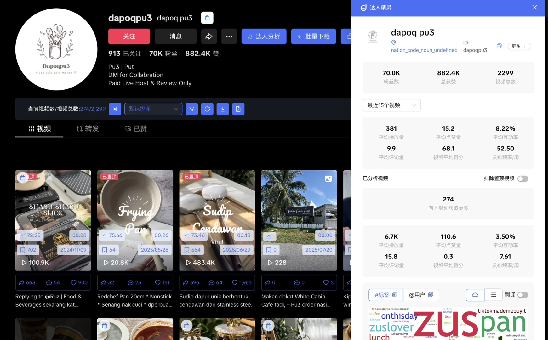Switch to list view beside the cloud icon
Viewport: 548px width, 340px height.
[493, 295]
